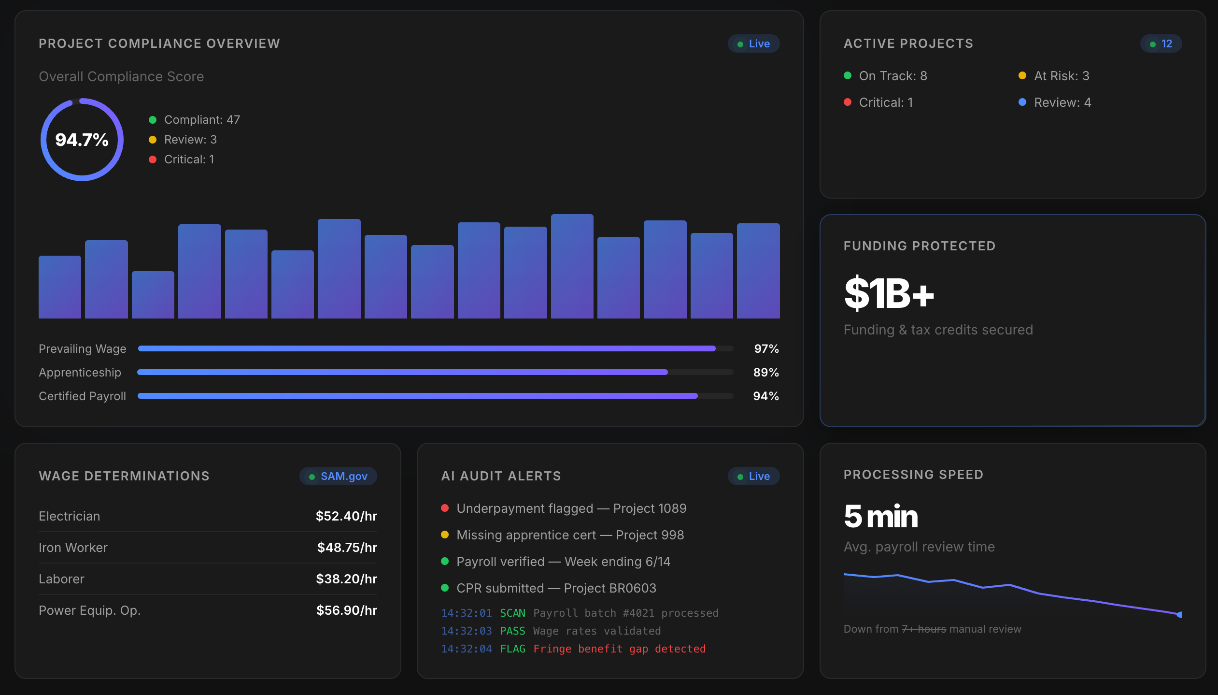Viewport: 1218px width, 695px height.
Task: Select the SCAN Payroll batch #4021 log line
Action: click(x=580, y=613)
